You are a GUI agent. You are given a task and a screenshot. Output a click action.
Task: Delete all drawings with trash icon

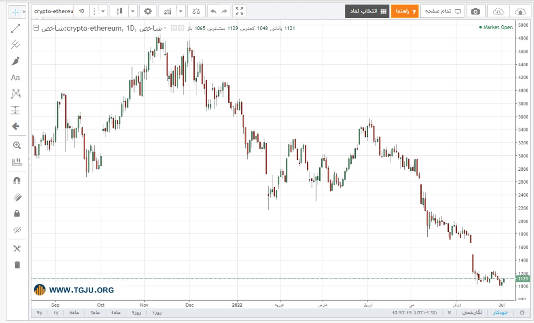[17, 265]
